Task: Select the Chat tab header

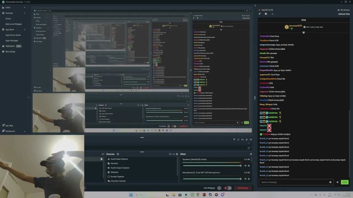Action: pos(303,20)
